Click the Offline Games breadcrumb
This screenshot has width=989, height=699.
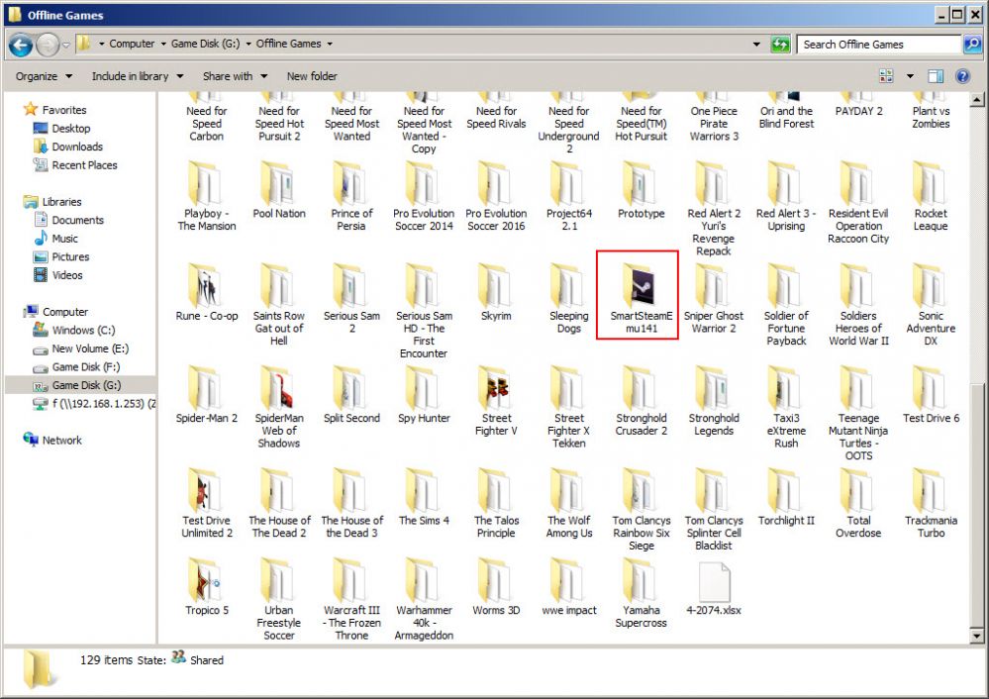point(289,44)
